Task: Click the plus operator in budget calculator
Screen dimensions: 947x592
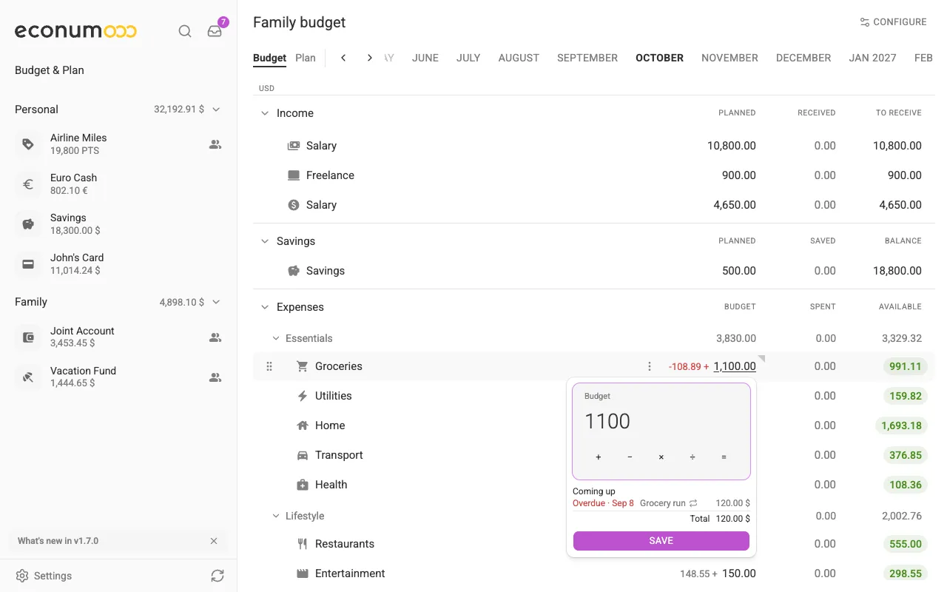Action: click(x=599, y=457)
